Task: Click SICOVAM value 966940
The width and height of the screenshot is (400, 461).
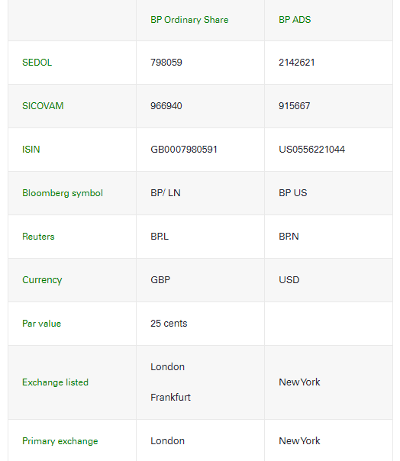Action: (x=166, y=106)
